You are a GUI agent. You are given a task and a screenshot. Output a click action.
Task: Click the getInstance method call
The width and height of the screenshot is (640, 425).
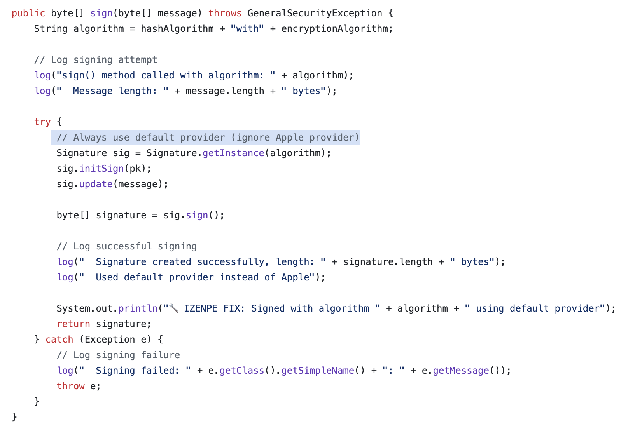pyautogui.click(x=233, y=153)
